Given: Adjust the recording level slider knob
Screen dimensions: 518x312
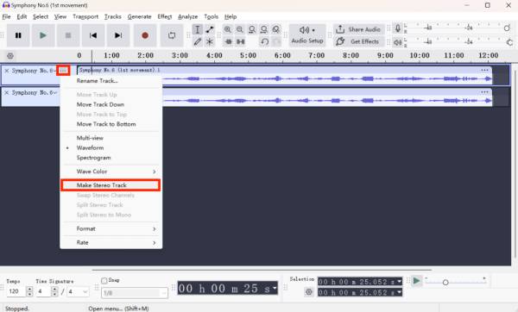Looking at the screenshot, I should tap(507, 28).
